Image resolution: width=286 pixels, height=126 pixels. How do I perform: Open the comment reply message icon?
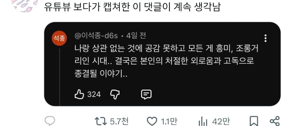(x=146, y=94)
